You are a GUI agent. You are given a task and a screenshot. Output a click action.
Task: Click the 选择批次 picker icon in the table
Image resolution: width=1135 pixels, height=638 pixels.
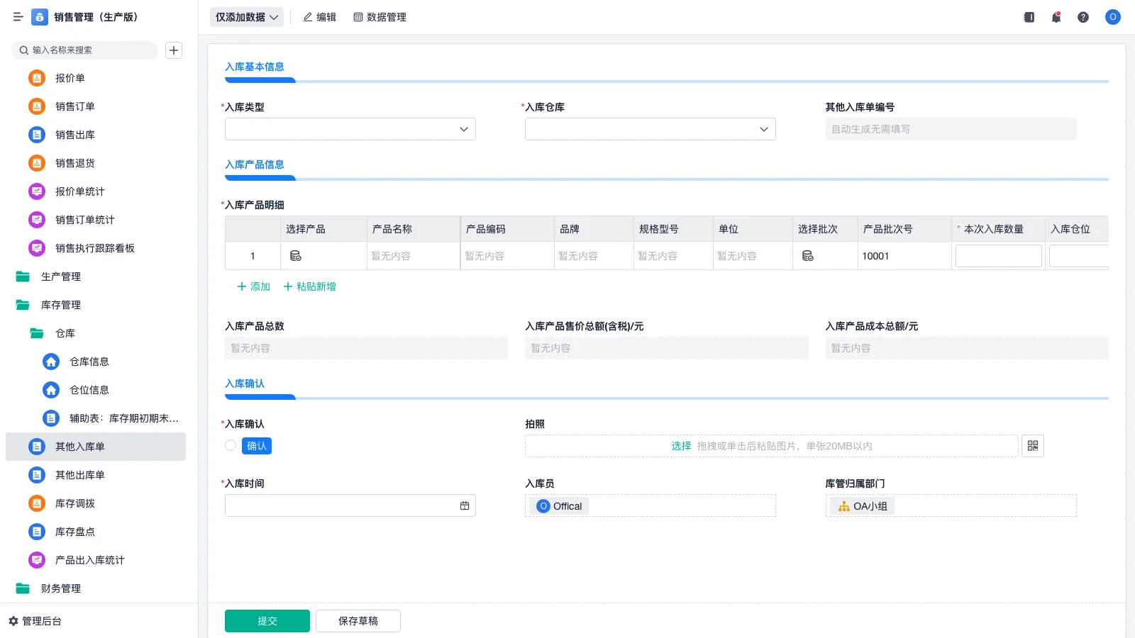point(807,256)
